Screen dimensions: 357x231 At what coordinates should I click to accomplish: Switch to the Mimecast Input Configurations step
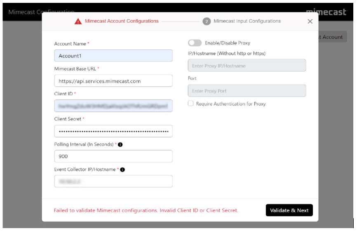tap(247, 21)
